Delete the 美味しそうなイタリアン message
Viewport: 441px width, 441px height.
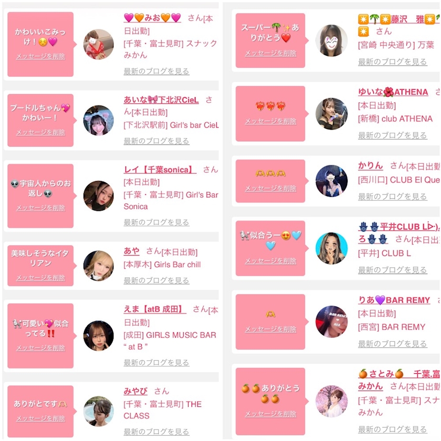pos(40,278)
